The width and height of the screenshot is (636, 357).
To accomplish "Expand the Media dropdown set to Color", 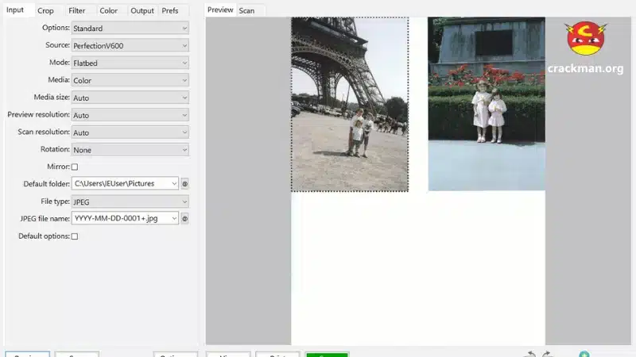I will (130, 80).
